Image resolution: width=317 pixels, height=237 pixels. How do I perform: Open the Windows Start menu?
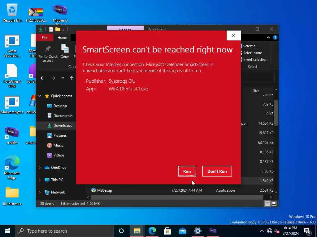coord(7,231)
